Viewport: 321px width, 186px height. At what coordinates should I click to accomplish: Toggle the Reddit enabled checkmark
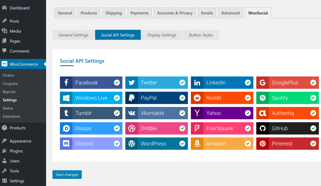(248, 98)
